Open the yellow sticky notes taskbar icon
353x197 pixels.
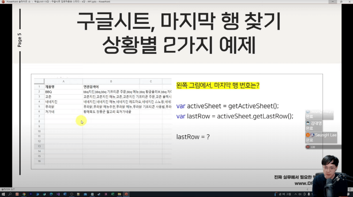coord(79,194)
